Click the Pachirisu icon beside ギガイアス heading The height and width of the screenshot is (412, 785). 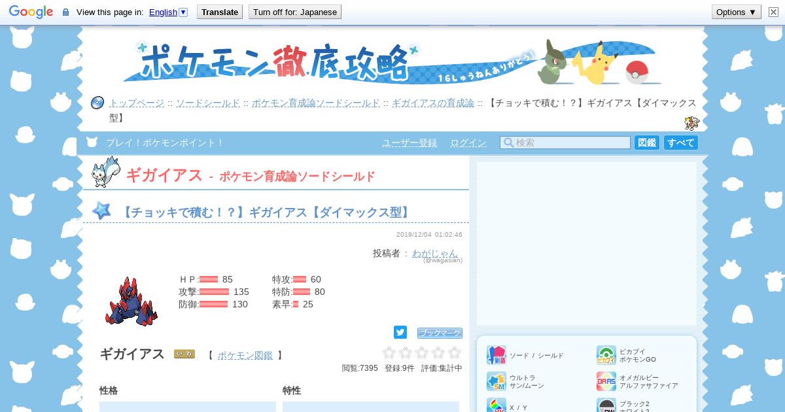click(106, 172)
